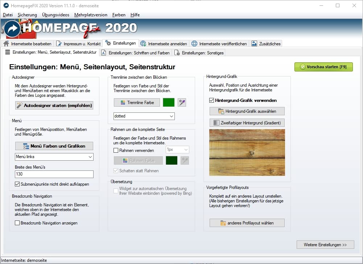The image size is (363, 264).
Task: Toggle Schatten statt Rahmen checkbox
Action: pos(116,171)
